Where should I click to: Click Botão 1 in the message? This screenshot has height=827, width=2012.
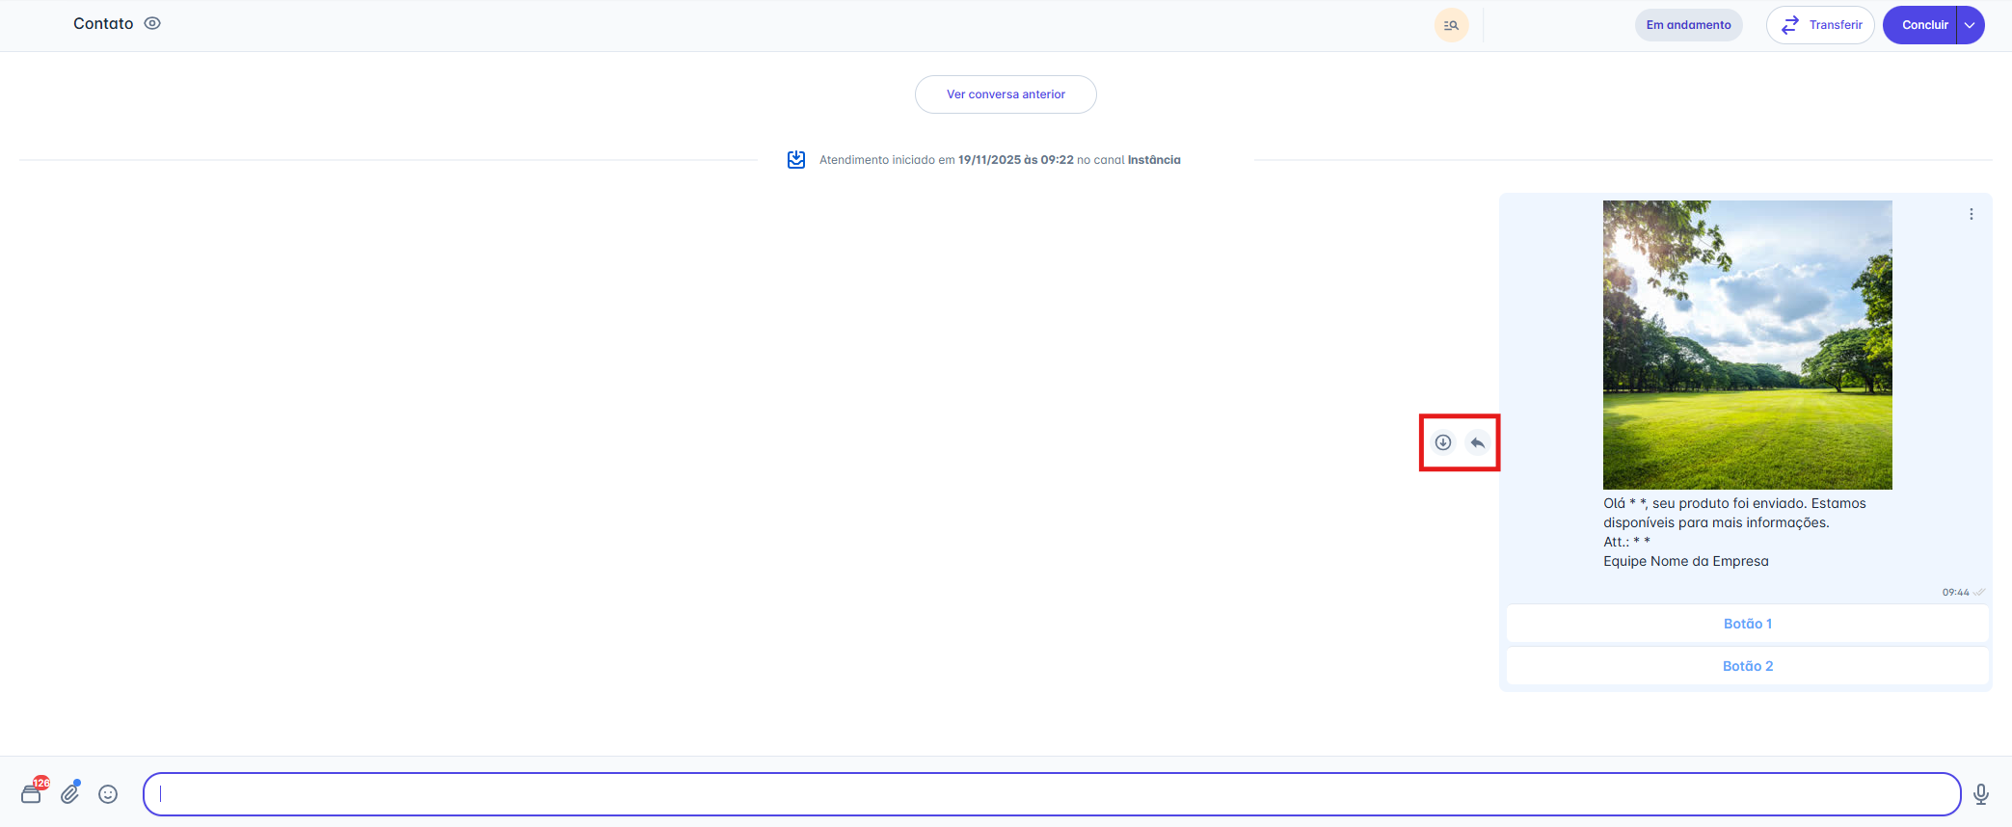pyautogui.click(x=1747, y=624)
